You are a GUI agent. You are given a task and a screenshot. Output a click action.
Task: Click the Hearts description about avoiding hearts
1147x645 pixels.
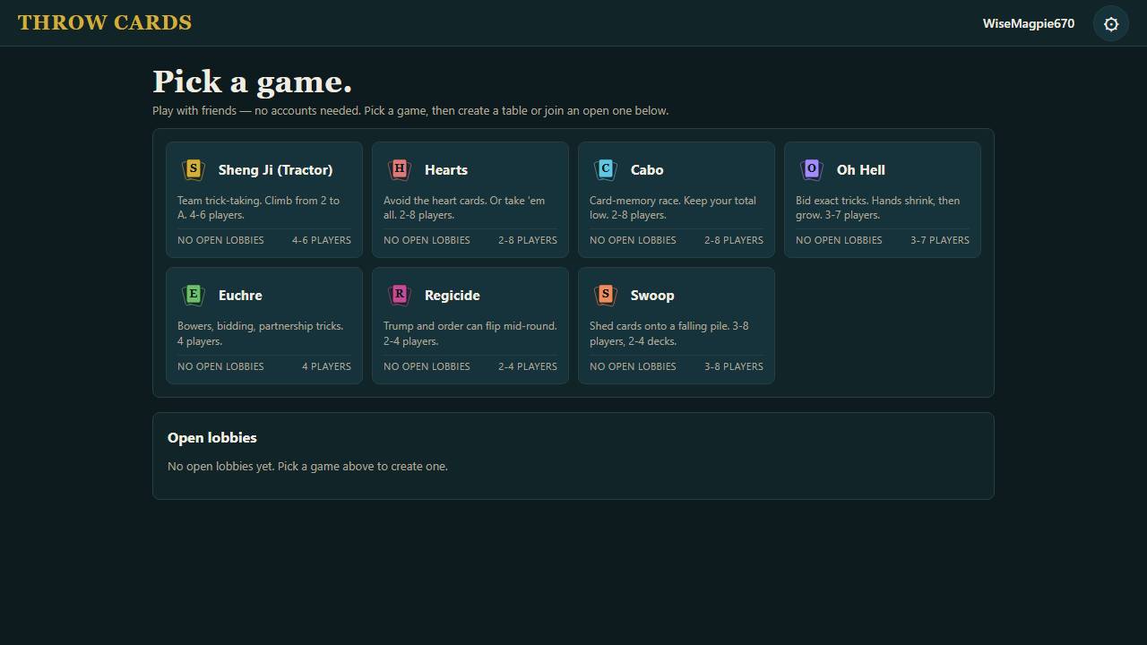pos(464,208)
